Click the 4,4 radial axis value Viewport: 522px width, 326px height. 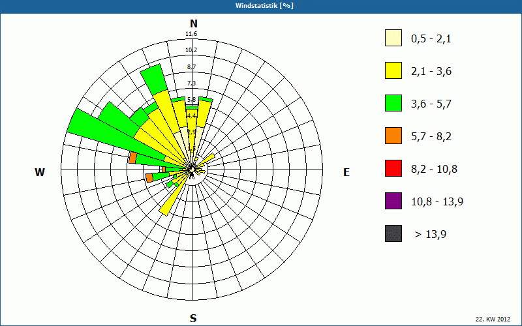click(x=191, y=116)
